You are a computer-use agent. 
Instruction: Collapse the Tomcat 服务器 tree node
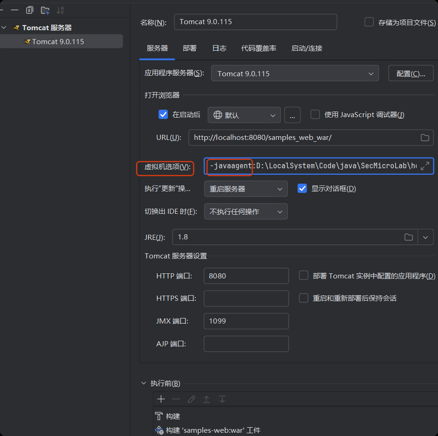pyautogui.click(x=4, y=27)
